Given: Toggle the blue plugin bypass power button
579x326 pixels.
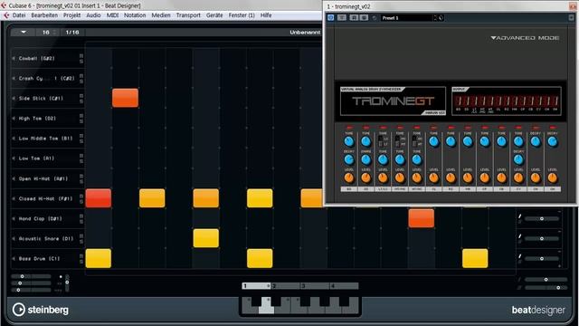Looking at the screenshot, I should coord(330,18).
